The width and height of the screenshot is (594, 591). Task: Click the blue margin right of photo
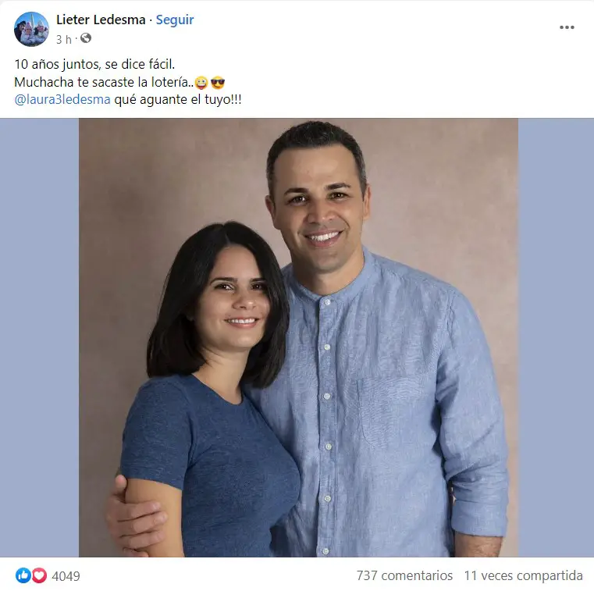556,337
